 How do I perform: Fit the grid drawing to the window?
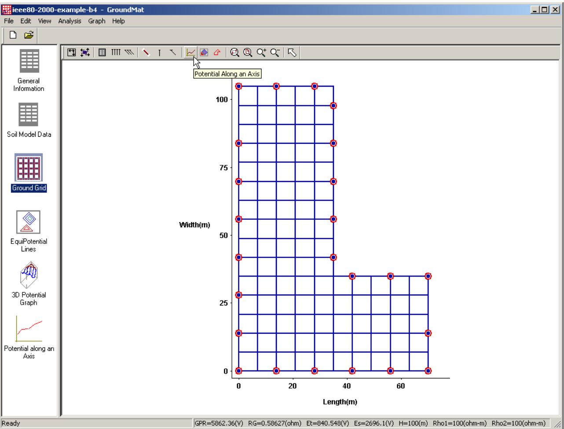[70, 53]
